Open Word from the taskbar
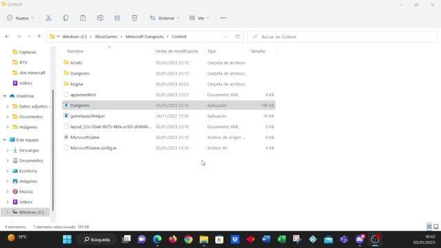The height and width of the screenshot is (248, 441). (266, 239)
